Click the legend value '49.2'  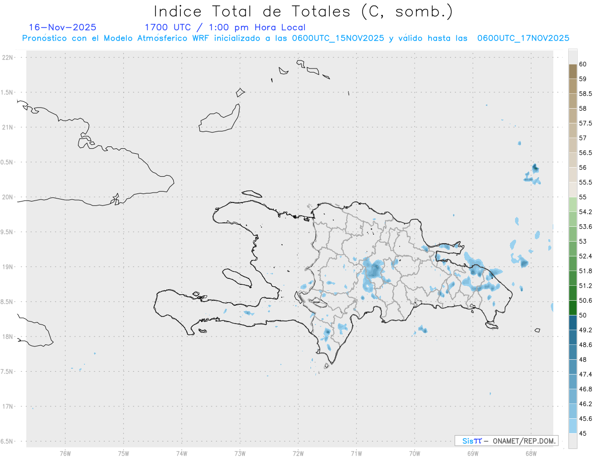point(585,330)
